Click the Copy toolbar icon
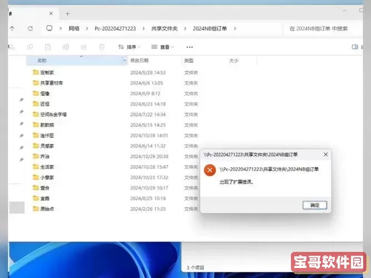371x278 pixels. coord(30,47)
